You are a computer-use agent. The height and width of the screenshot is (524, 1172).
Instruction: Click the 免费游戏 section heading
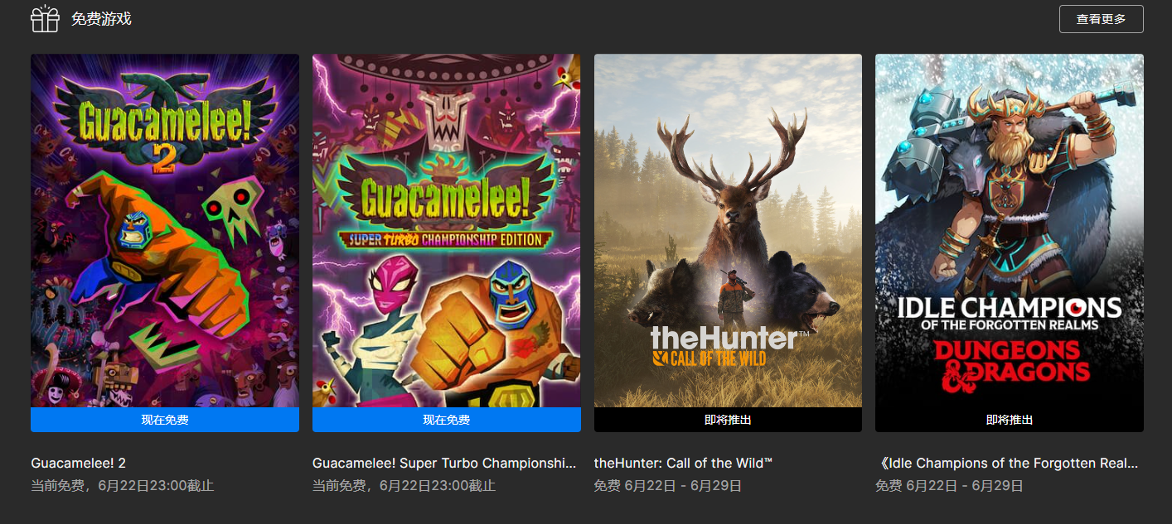point(101,19)
